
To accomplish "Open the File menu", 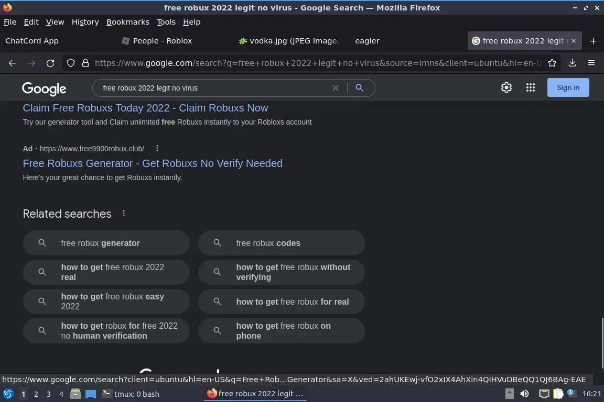I will coord(10,22).
